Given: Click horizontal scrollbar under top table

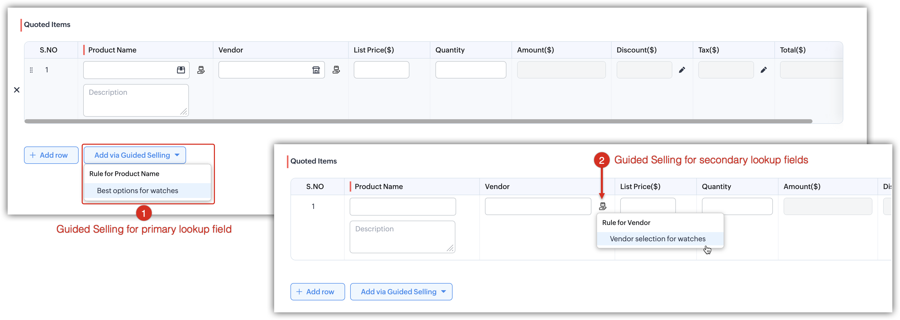Looking at the screenshot, I should pos(418,121).
